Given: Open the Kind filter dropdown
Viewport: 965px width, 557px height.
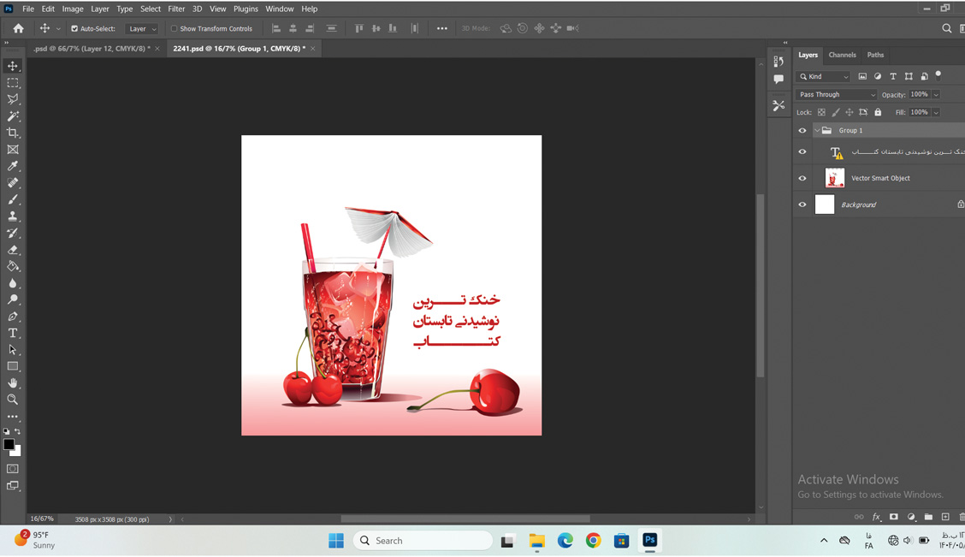Looking at the screenshot, I should [824, 76].
